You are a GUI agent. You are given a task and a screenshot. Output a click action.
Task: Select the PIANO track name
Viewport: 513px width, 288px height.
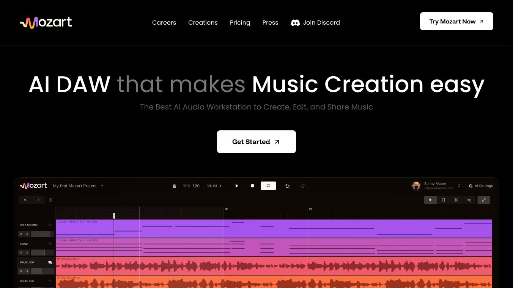coord(24,244)
